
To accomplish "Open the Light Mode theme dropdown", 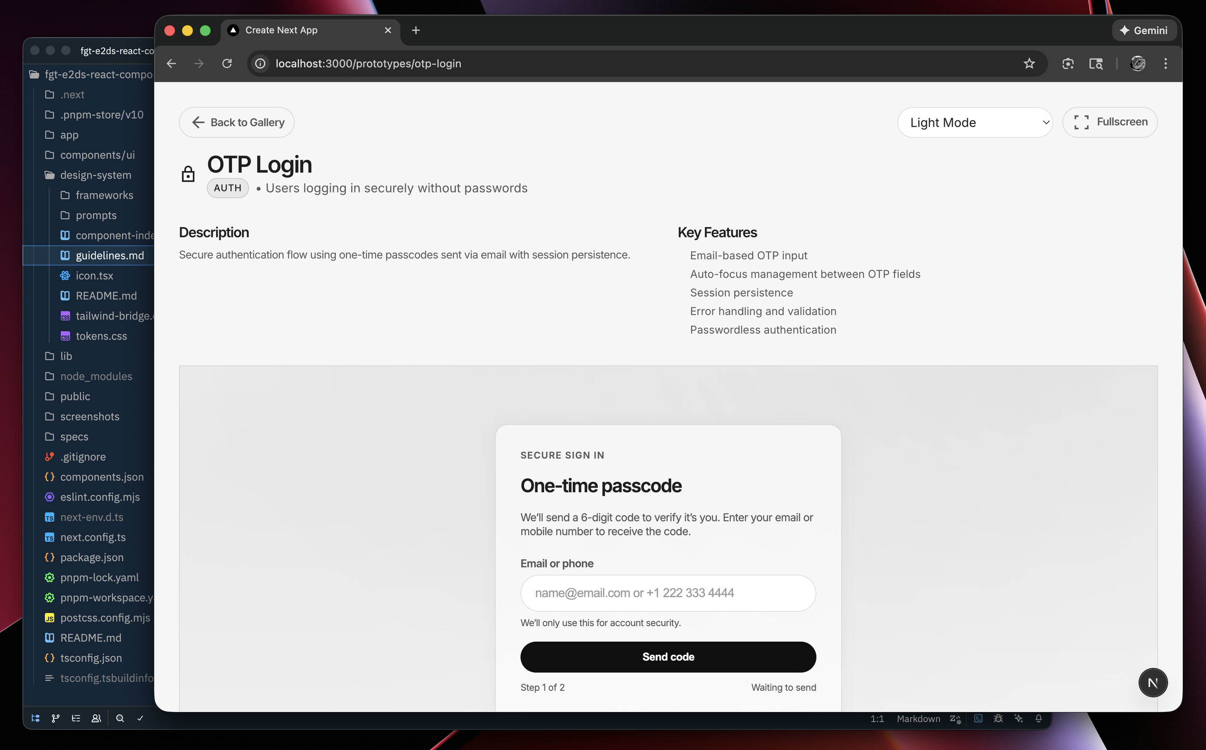I will [974, 122].
